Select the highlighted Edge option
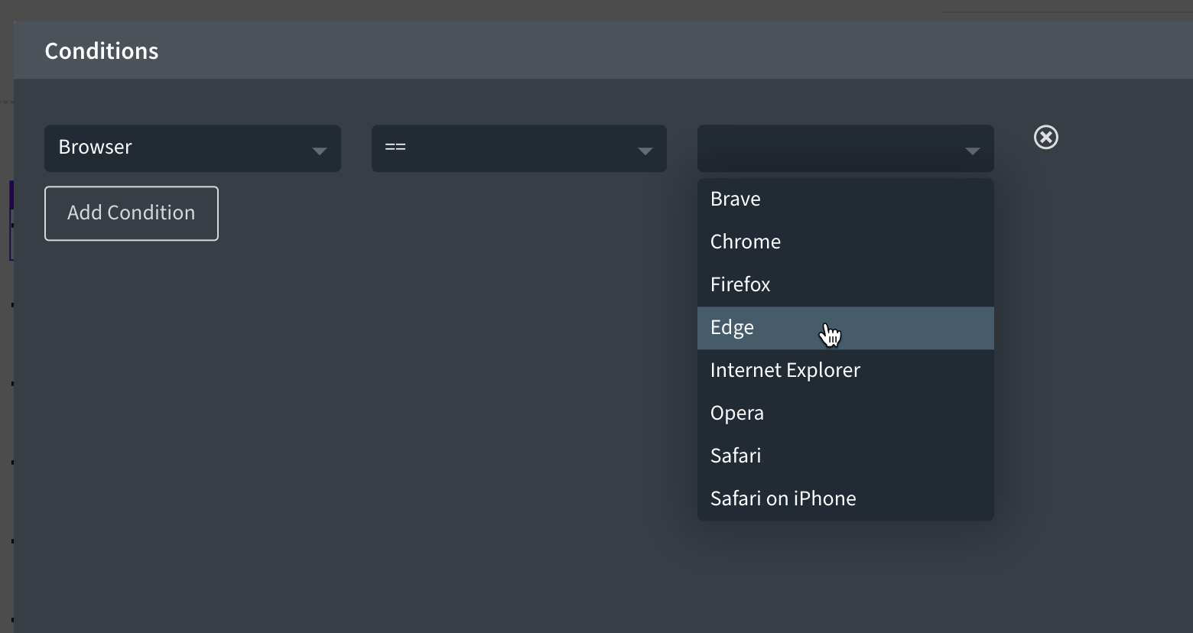This screenshot has width=1193, height=633. click(732, 328)
